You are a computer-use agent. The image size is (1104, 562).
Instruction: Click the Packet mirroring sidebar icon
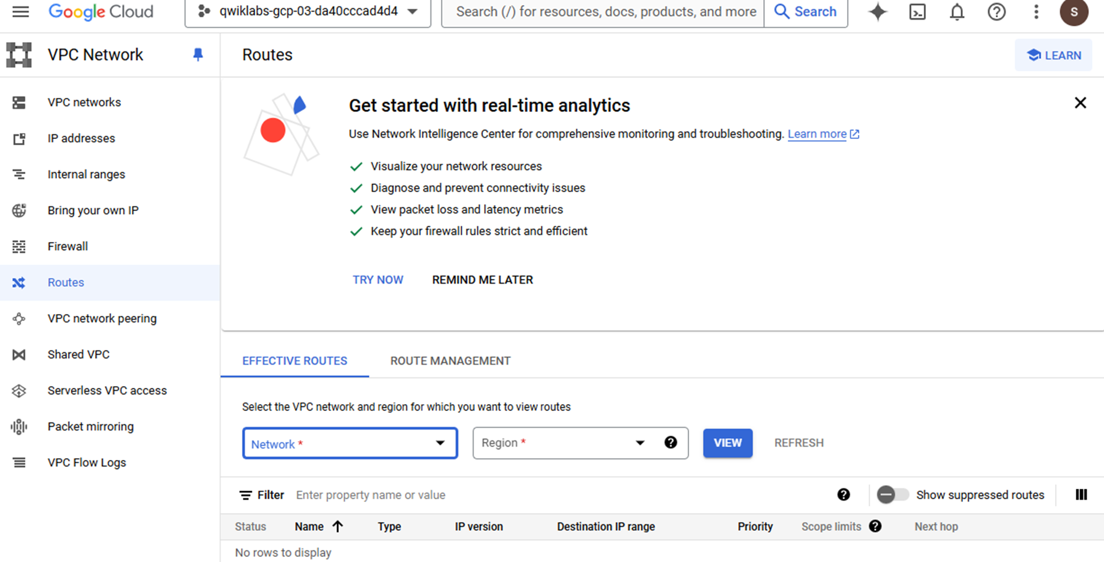click(19, 427)
